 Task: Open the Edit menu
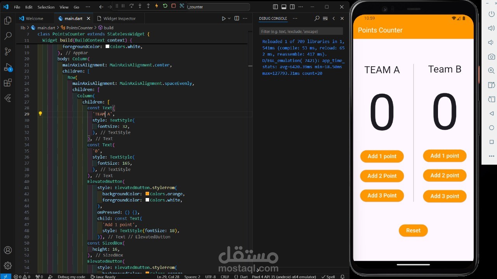click(29, 7)
